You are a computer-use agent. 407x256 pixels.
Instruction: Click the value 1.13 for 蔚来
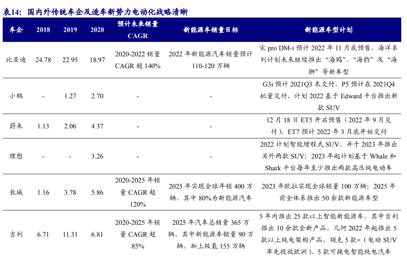pos(43,126)
